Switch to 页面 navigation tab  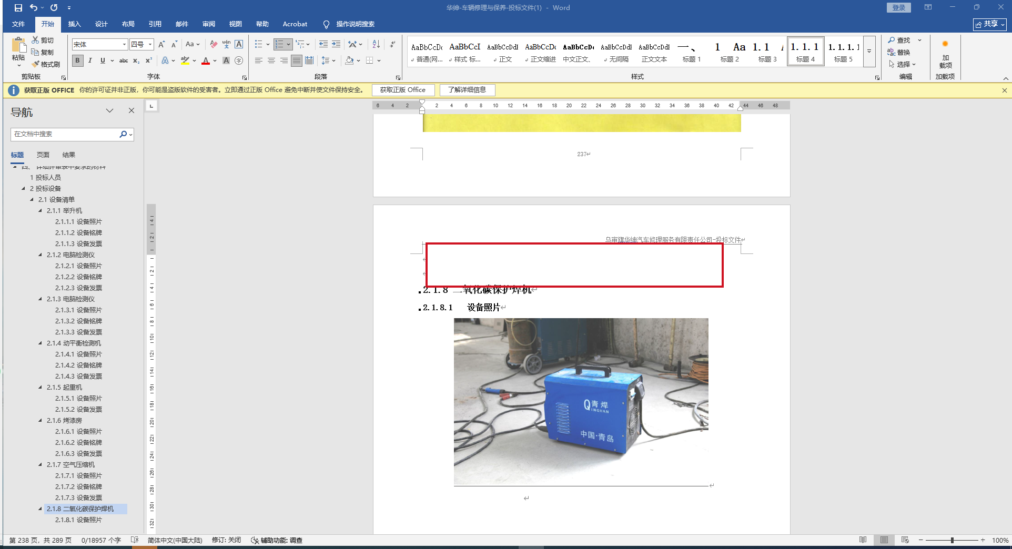pos(43,155)
